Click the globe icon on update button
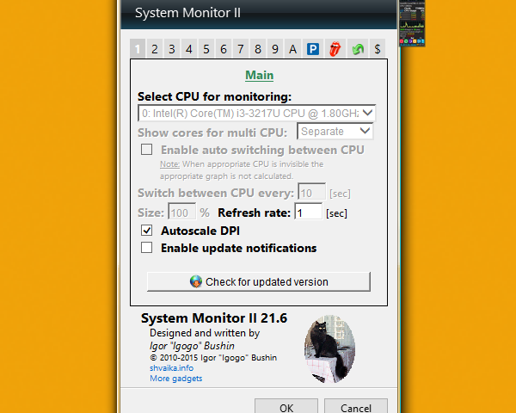This screenshot has width=516, height=413. (196, 281)
